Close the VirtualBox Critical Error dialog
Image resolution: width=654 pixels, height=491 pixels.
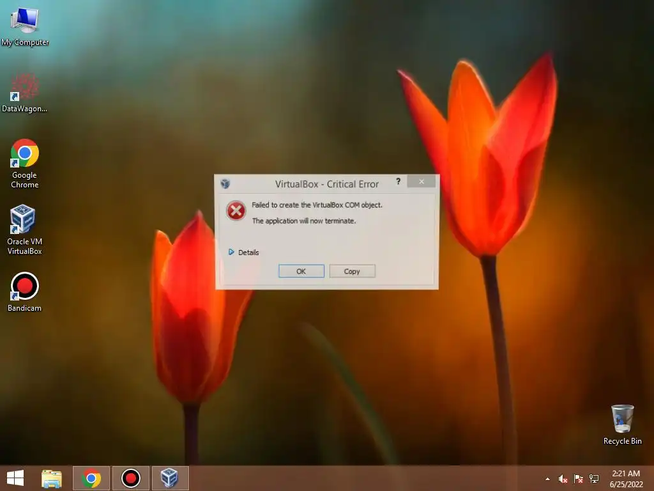422,181
